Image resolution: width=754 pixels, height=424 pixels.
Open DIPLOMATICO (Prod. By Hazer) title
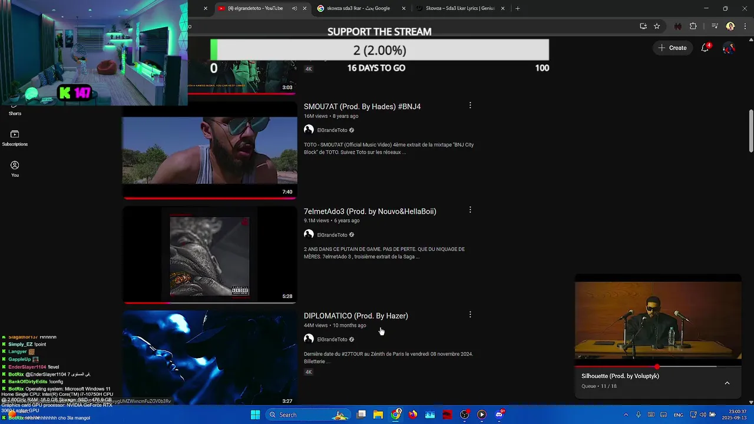tap(356, 316)
